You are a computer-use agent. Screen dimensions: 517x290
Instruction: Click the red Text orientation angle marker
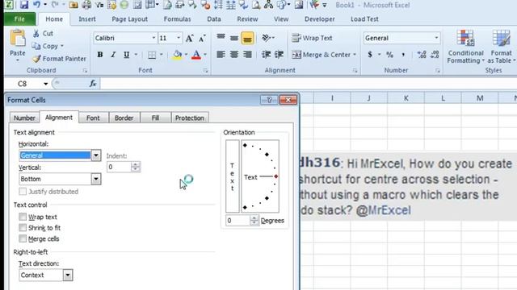tap(276, 176)
